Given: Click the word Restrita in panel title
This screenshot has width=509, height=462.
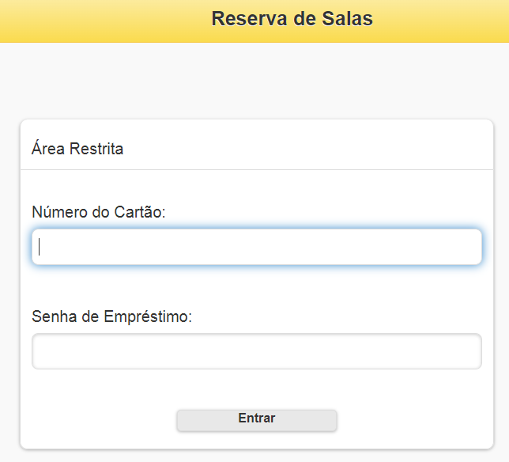Looking at the screenshot, I should tap(96, 149).
